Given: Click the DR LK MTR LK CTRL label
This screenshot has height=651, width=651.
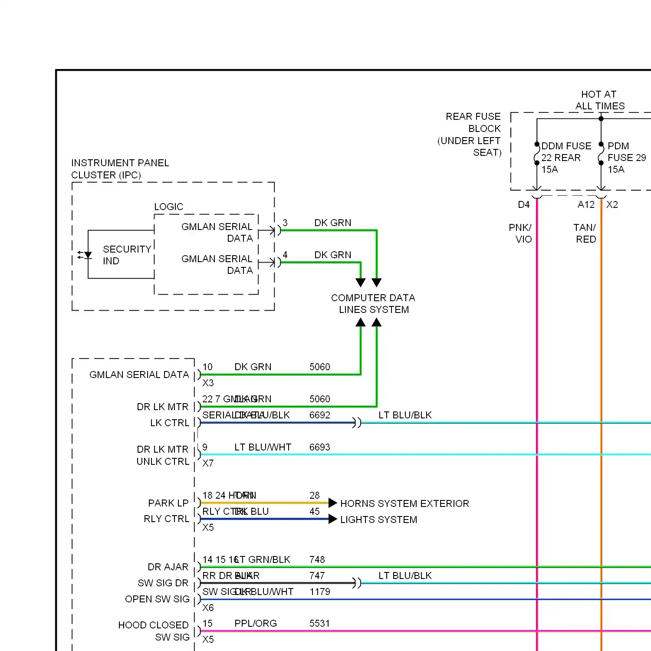Looking at the screenshot, I should point(163,414).
